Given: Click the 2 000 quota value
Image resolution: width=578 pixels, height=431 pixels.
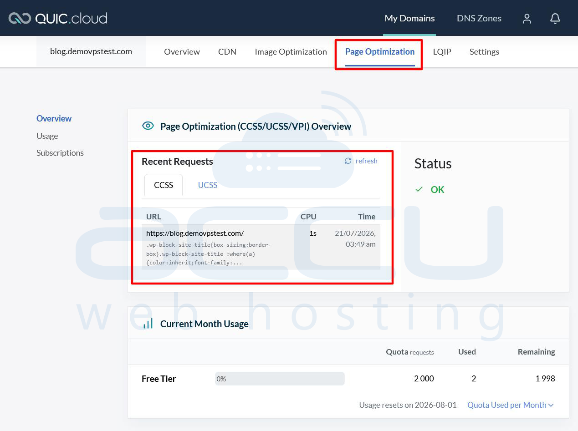Looking at the screenshot, I should coord(424,379).
